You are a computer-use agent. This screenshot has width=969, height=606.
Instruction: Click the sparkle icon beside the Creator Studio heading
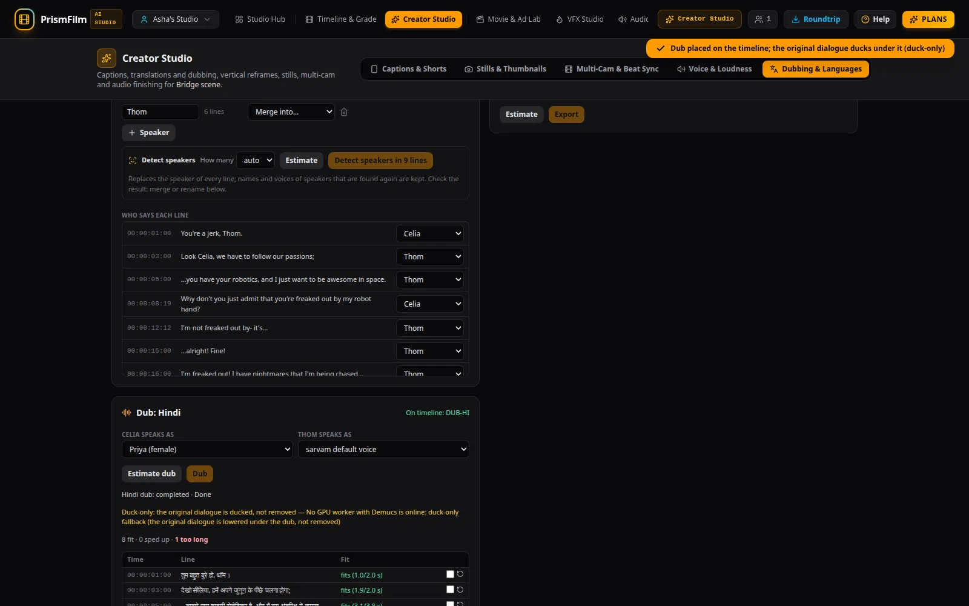107,58
